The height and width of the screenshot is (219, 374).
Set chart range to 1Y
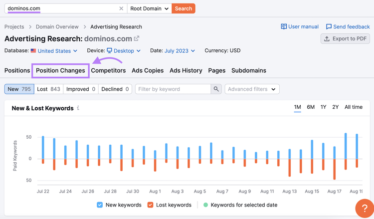point(323,107)
